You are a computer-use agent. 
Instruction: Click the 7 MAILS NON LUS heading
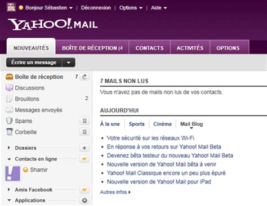[x=124, y=81]
